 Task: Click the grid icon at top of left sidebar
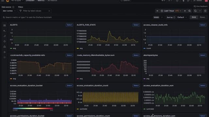[5, 25]
